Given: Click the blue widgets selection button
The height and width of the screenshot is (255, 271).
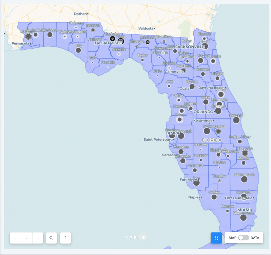Looking at the screenshot, I should [x=216, y=238].
